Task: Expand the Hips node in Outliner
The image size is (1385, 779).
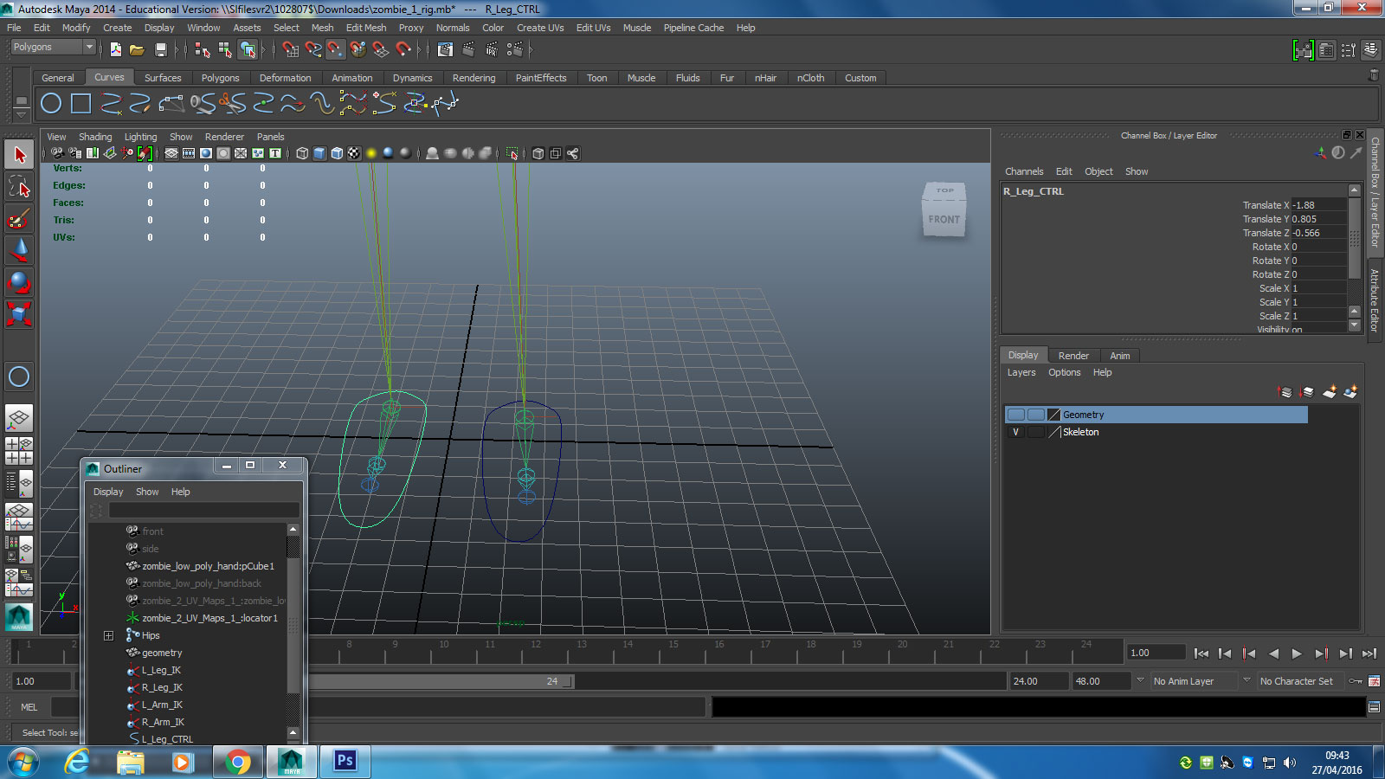Action: tap(108, 635)
